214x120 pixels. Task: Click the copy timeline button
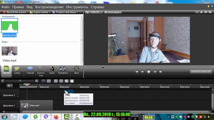[67, 81]
